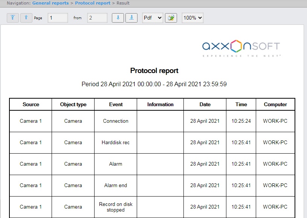Go to the next report page
The image size is (307, 218).
118,18
